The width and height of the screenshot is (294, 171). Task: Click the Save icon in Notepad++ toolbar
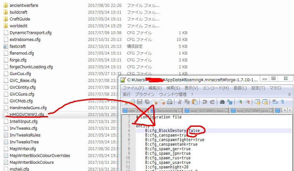140,102
